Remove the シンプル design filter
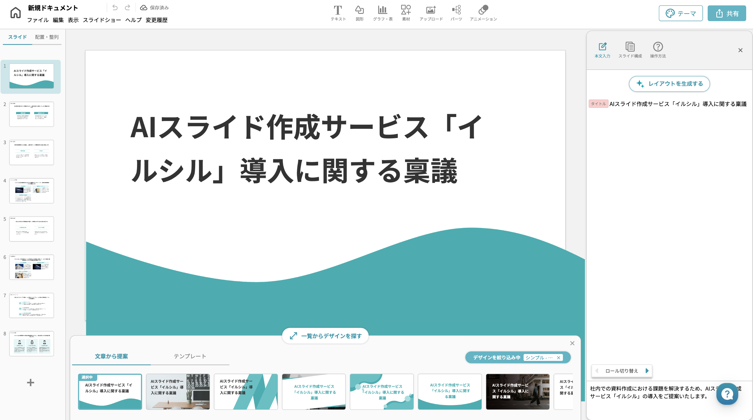The image size is (753, 420). (x=558, y=357)
